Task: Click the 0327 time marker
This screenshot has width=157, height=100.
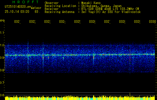Action: coord(107,22)
